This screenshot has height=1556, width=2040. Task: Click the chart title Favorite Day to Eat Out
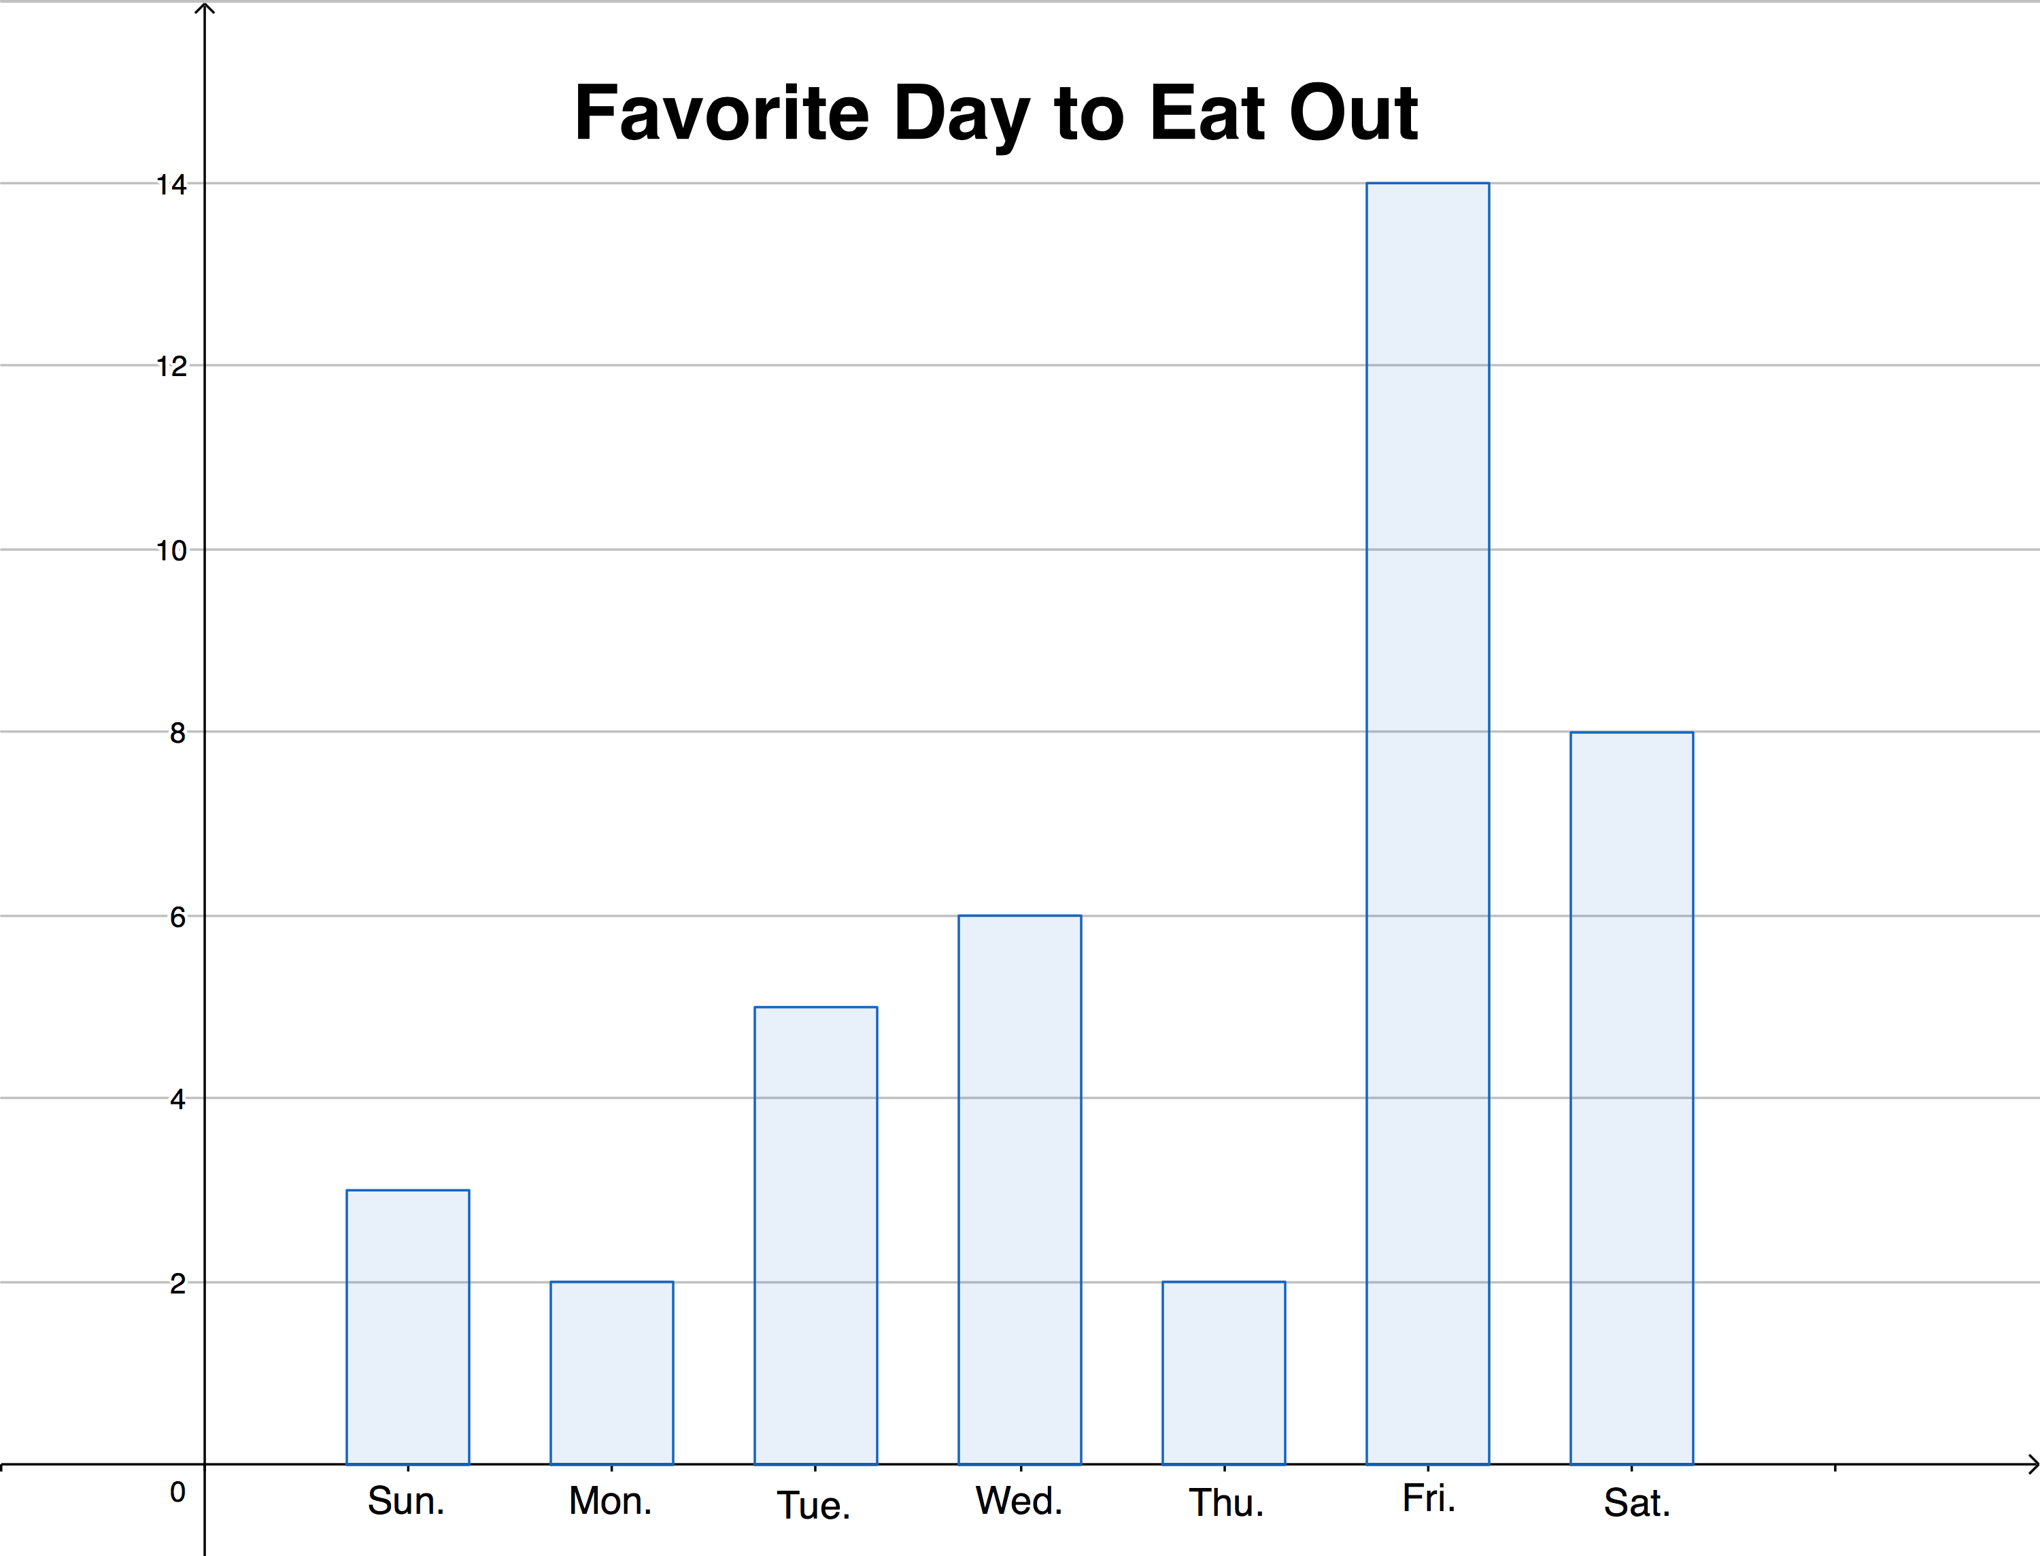pyautogui.click(x=996, y=113)
